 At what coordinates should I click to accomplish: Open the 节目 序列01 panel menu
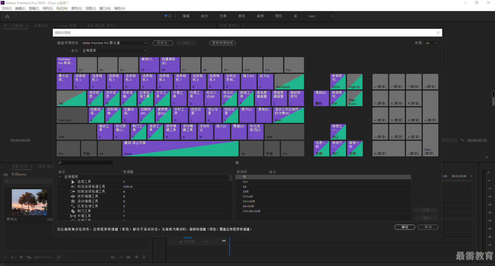tap(243, 26)
